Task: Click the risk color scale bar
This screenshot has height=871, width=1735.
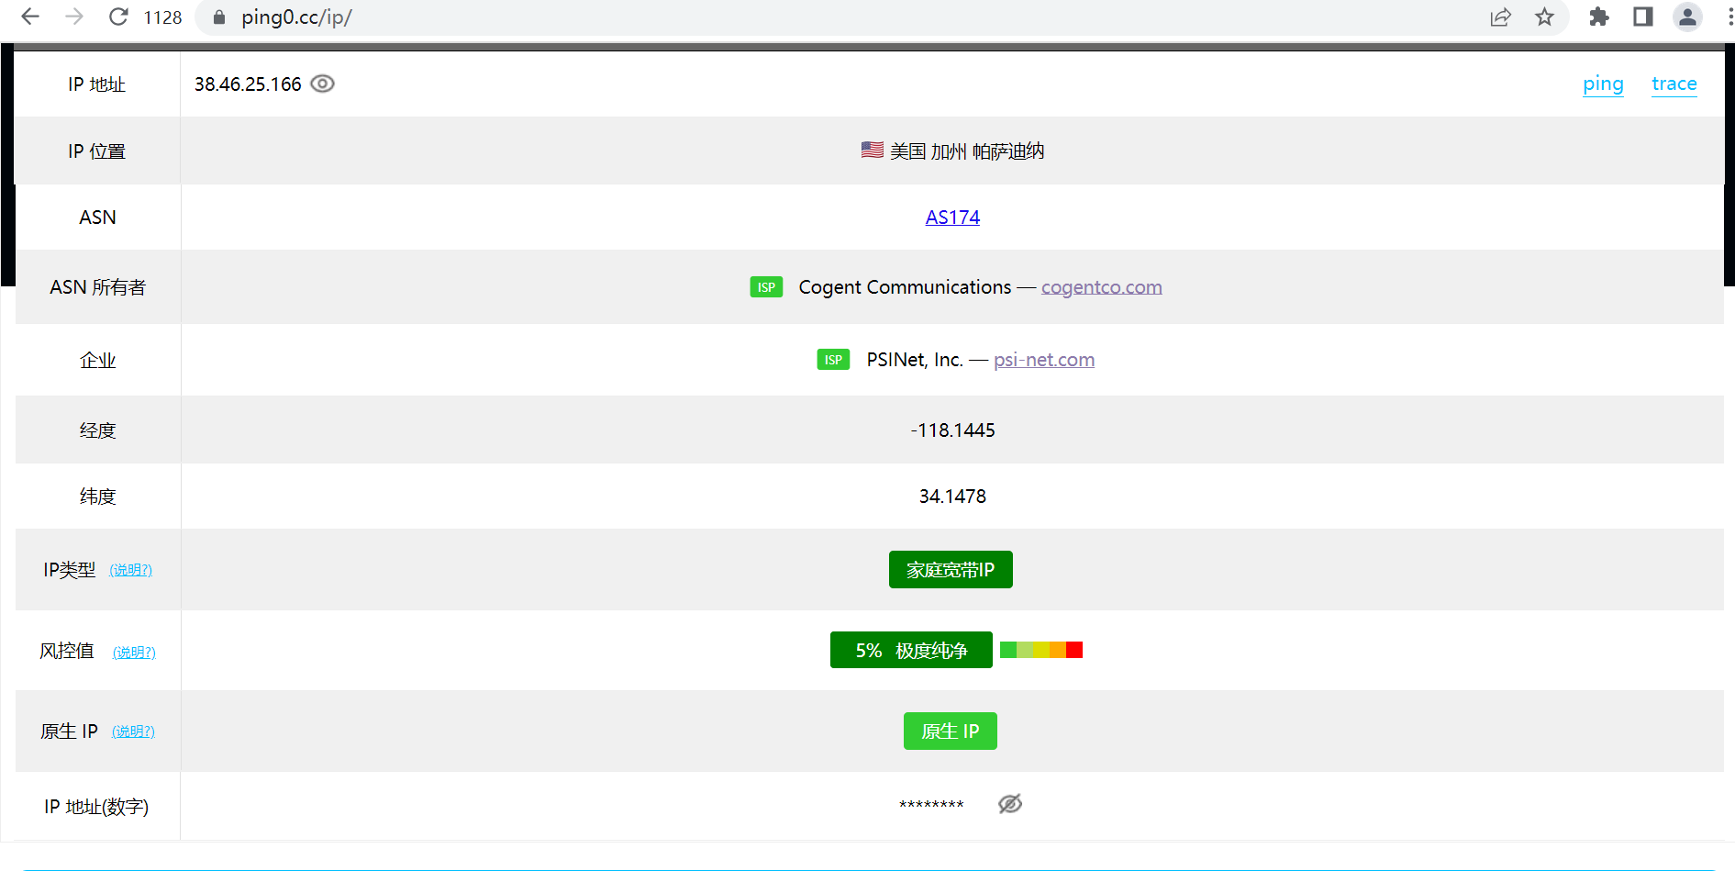Action: pyautogui.click(x=1041, y=650)
